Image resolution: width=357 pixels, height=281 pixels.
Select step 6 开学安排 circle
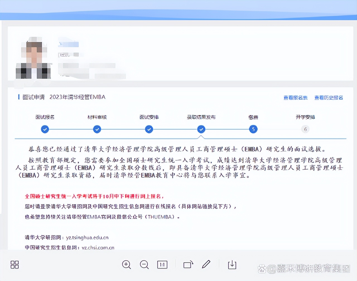(305, 129)
